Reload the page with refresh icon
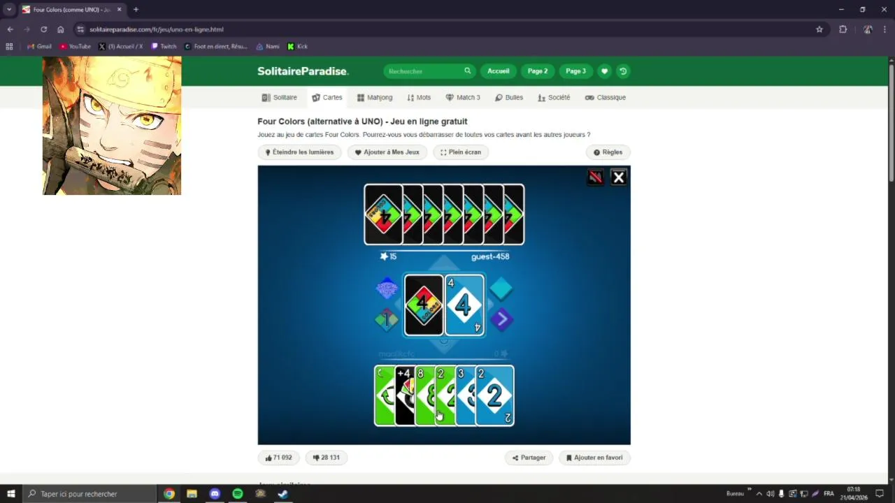 click(43, 29)
